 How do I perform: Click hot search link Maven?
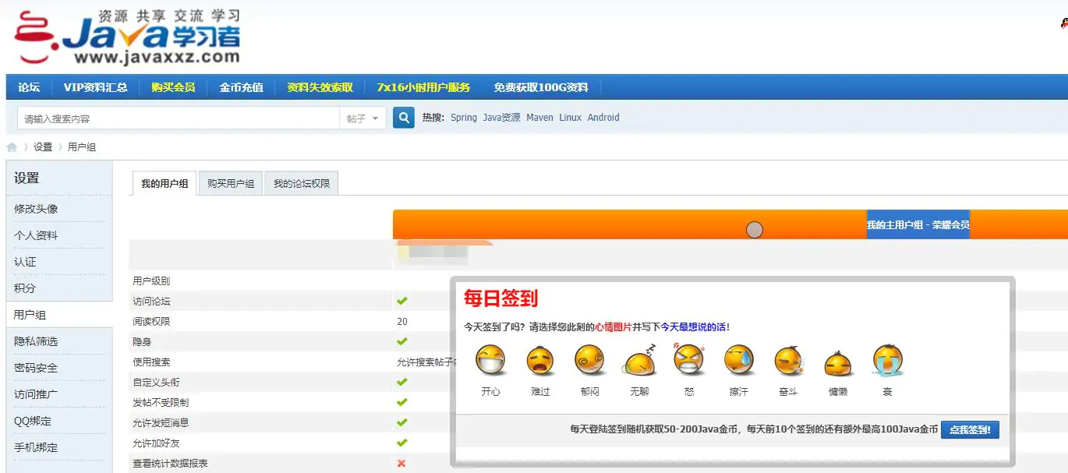539,118
